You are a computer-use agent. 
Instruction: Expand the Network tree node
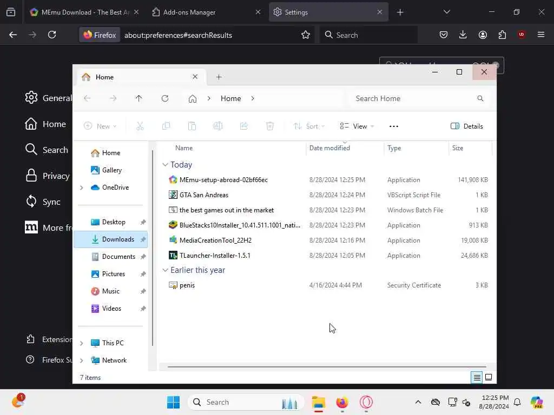coord(82,360)
